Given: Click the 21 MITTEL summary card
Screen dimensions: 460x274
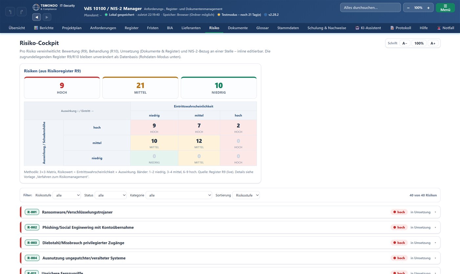Looking at the screenshot, I should click(140, 87).
